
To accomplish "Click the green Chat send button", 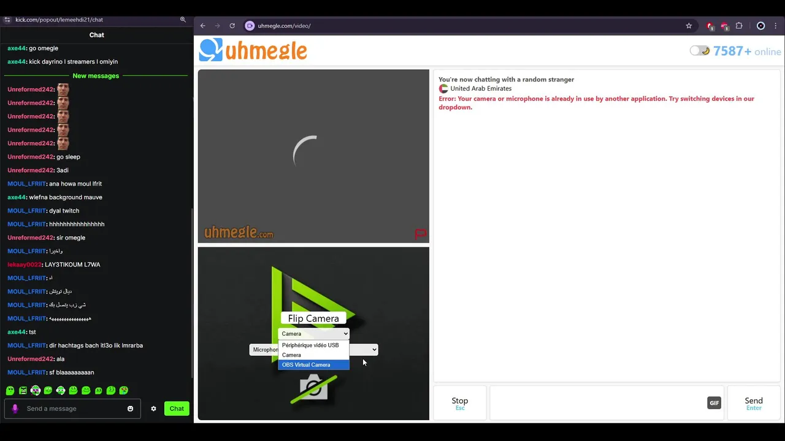I will tap(177, 409).
